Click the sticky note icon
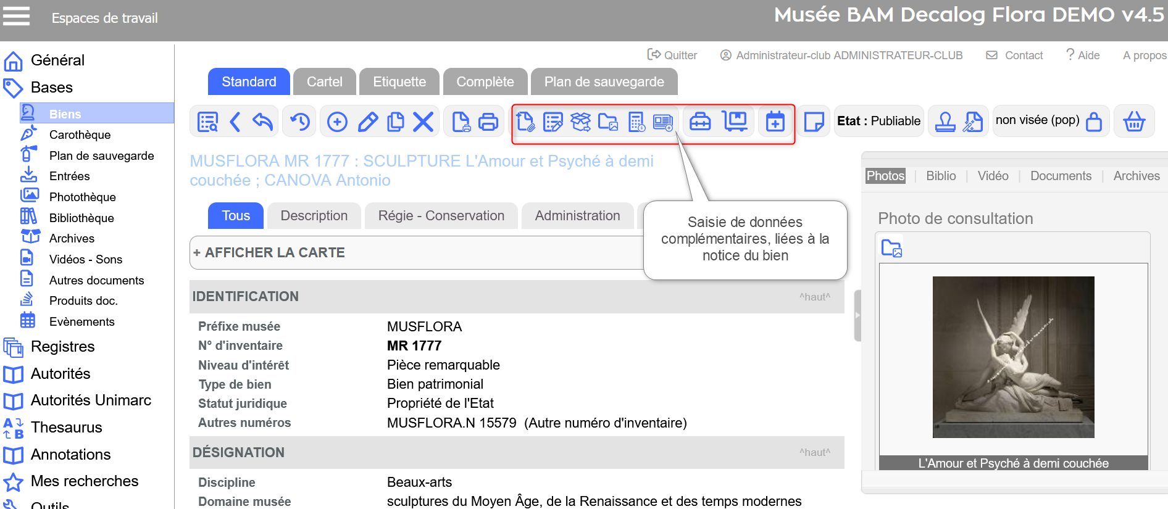The width and height of the screenshot is (1168, 509). [x=814, y=122]
